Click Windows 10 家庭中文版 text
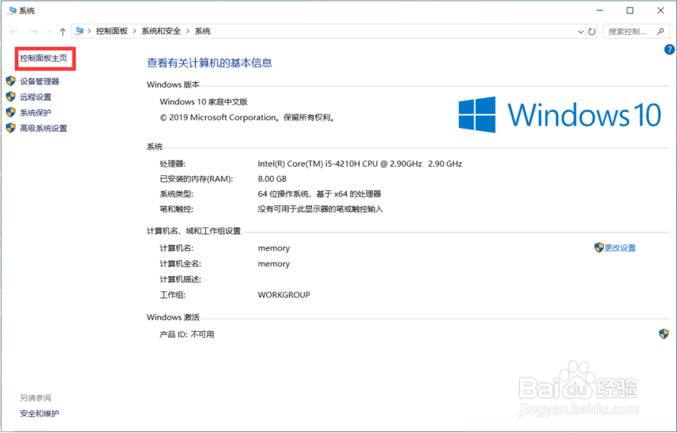This screenshot has width=677, height=433. click(204, 102)
